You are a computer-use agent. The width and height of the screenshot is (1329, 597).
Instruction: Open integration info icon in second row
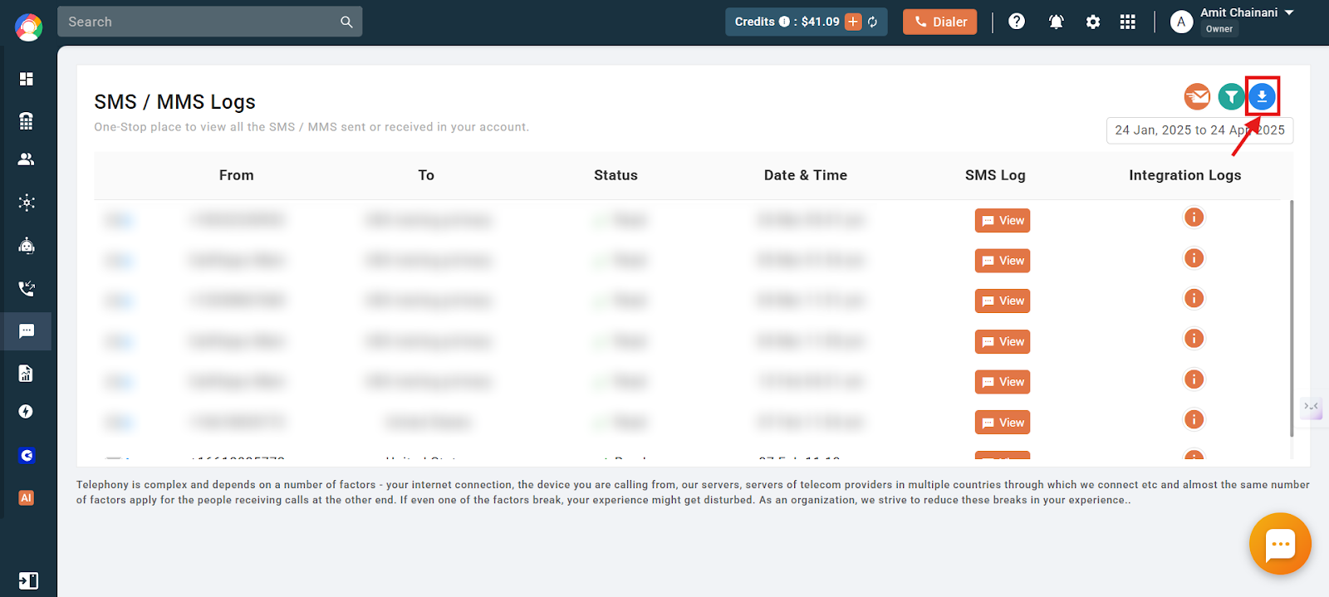(1194, 258)
